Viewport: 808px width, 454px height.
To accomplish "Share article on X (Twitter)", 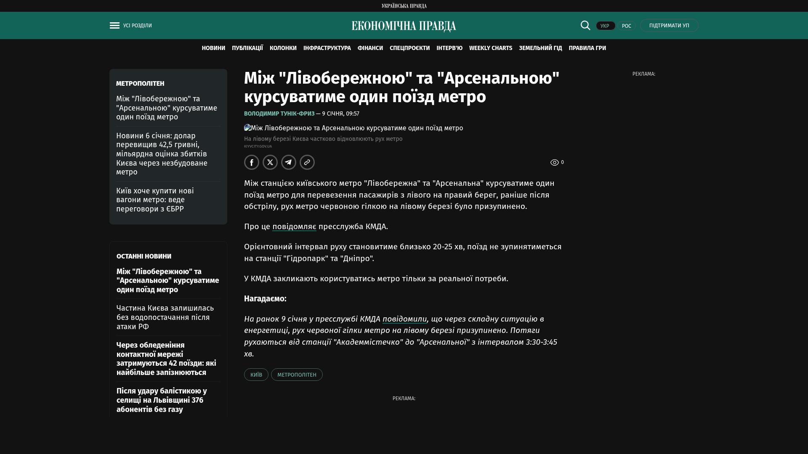I will (270, 162).
